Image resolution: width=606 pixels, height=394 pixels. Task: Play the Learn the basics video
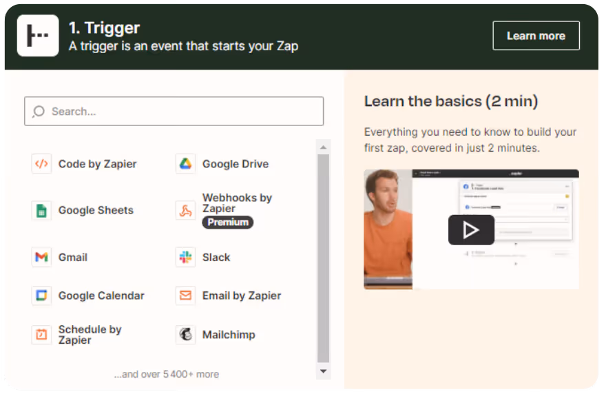click(x=471, y=229)
